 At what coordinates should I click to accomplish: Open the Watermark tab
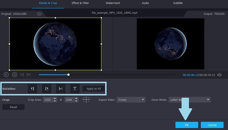click(x=113, y=3)
